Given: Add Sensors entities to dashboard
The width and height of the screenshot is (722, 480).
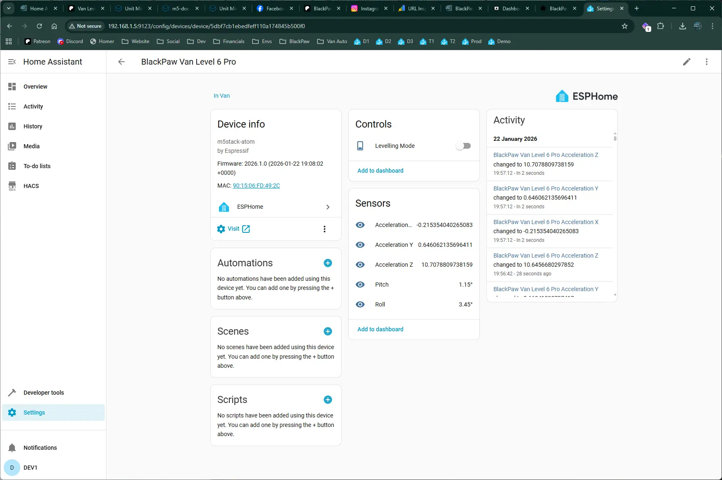Looking at the screenshot, I should (x=380, y=329).
